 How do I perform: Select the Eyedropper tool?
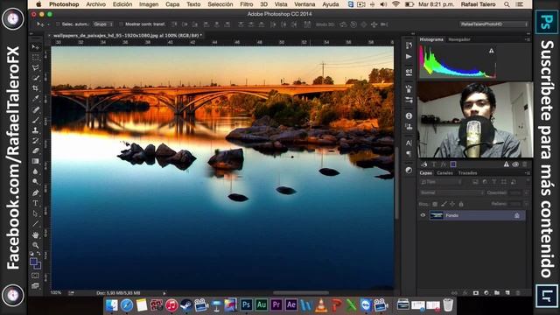[x=35, y=98]
